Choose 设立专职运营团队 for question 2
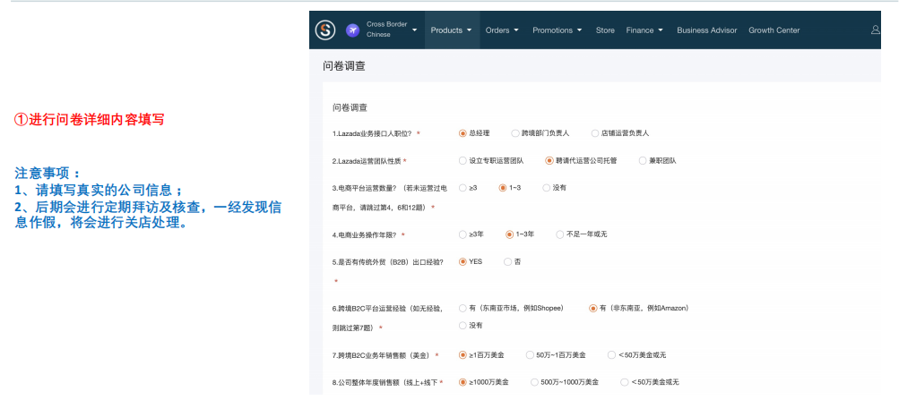899x400 pixels. (462, 161)
